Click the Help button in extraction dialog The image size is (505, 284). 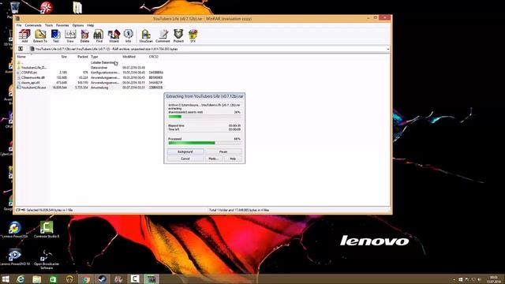pyautogui.click(x=233, y=159)
